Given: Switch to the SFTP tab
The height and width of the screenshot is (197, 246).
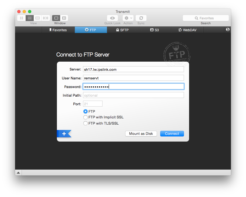Looking at the screenshot, I should click(x=123, y=30).
